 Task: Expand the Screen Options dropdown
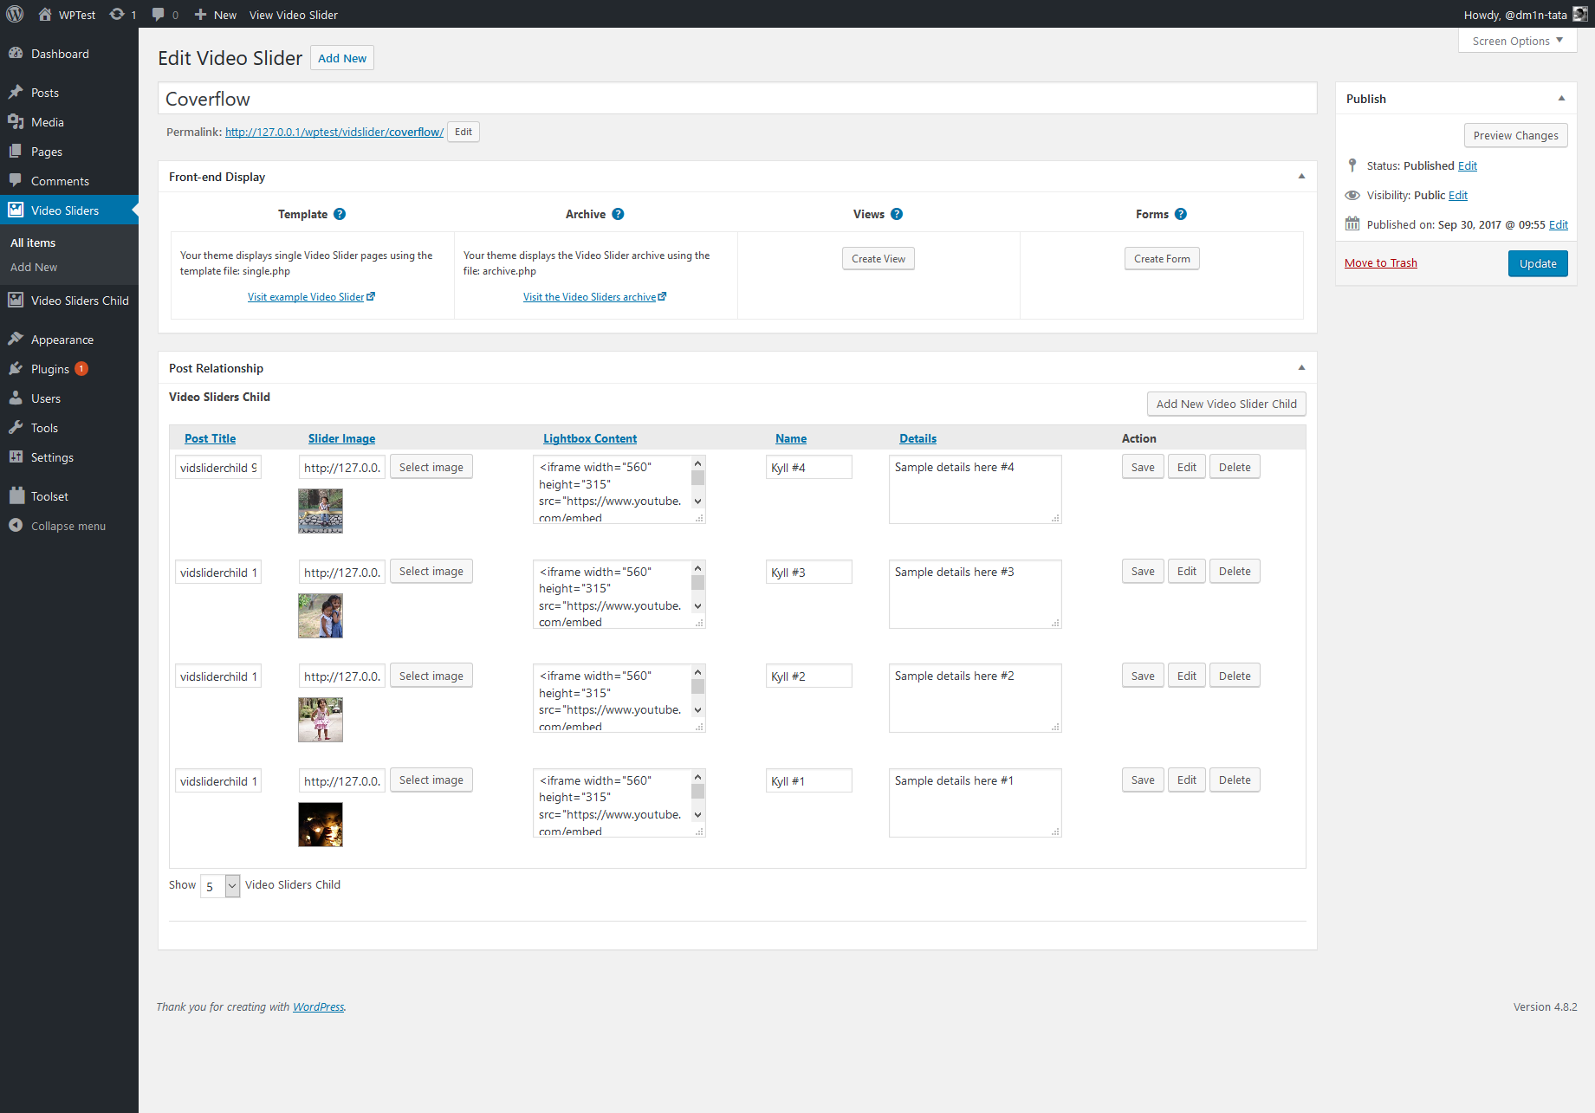tap(1518, 41)
